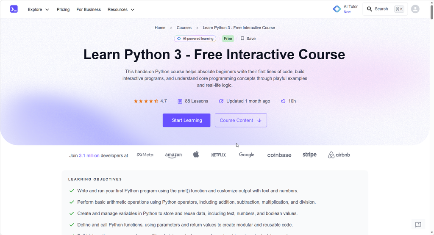Click the 4.7 rating value
Viewport: 434px width, 235px height.
point(164,101)
